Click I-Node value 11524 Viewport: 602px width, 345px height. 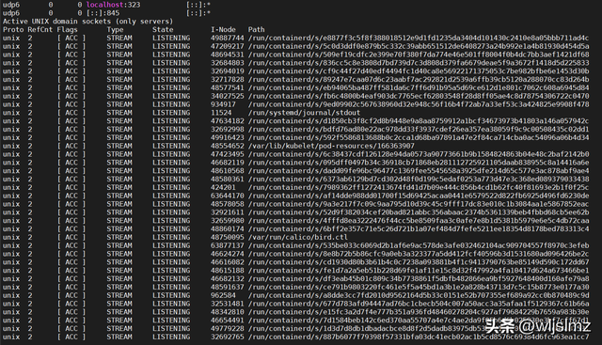pyautogui.click(x=221, y=113)
